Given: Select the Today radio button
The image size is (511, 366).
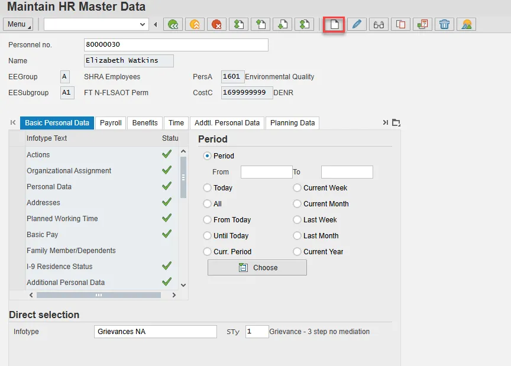Looking at the screenshot, I should pos(207,188).
